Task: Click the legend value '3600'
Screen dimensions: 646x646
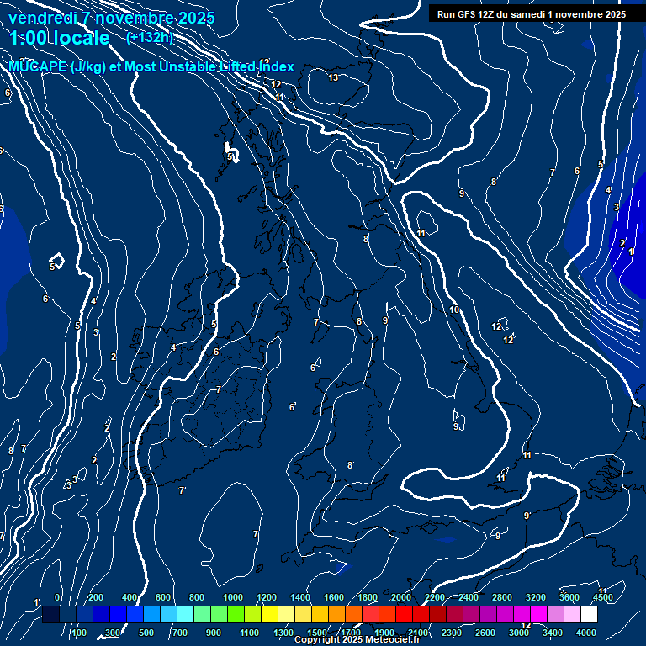Action: click(569, 597)
